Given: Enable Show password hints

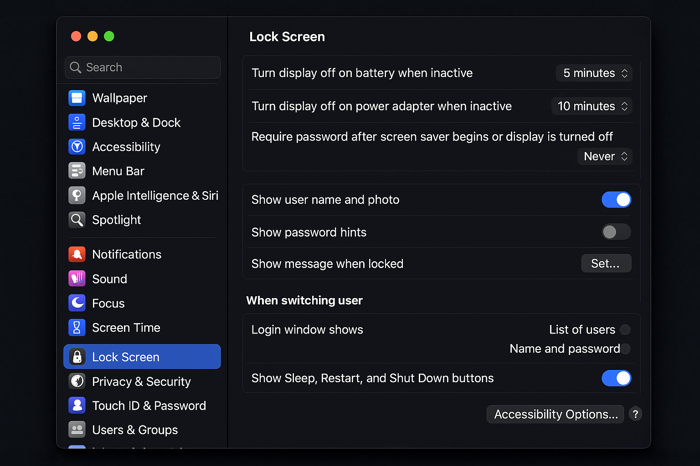Looking at the screenshot, I should pos(616,232).
